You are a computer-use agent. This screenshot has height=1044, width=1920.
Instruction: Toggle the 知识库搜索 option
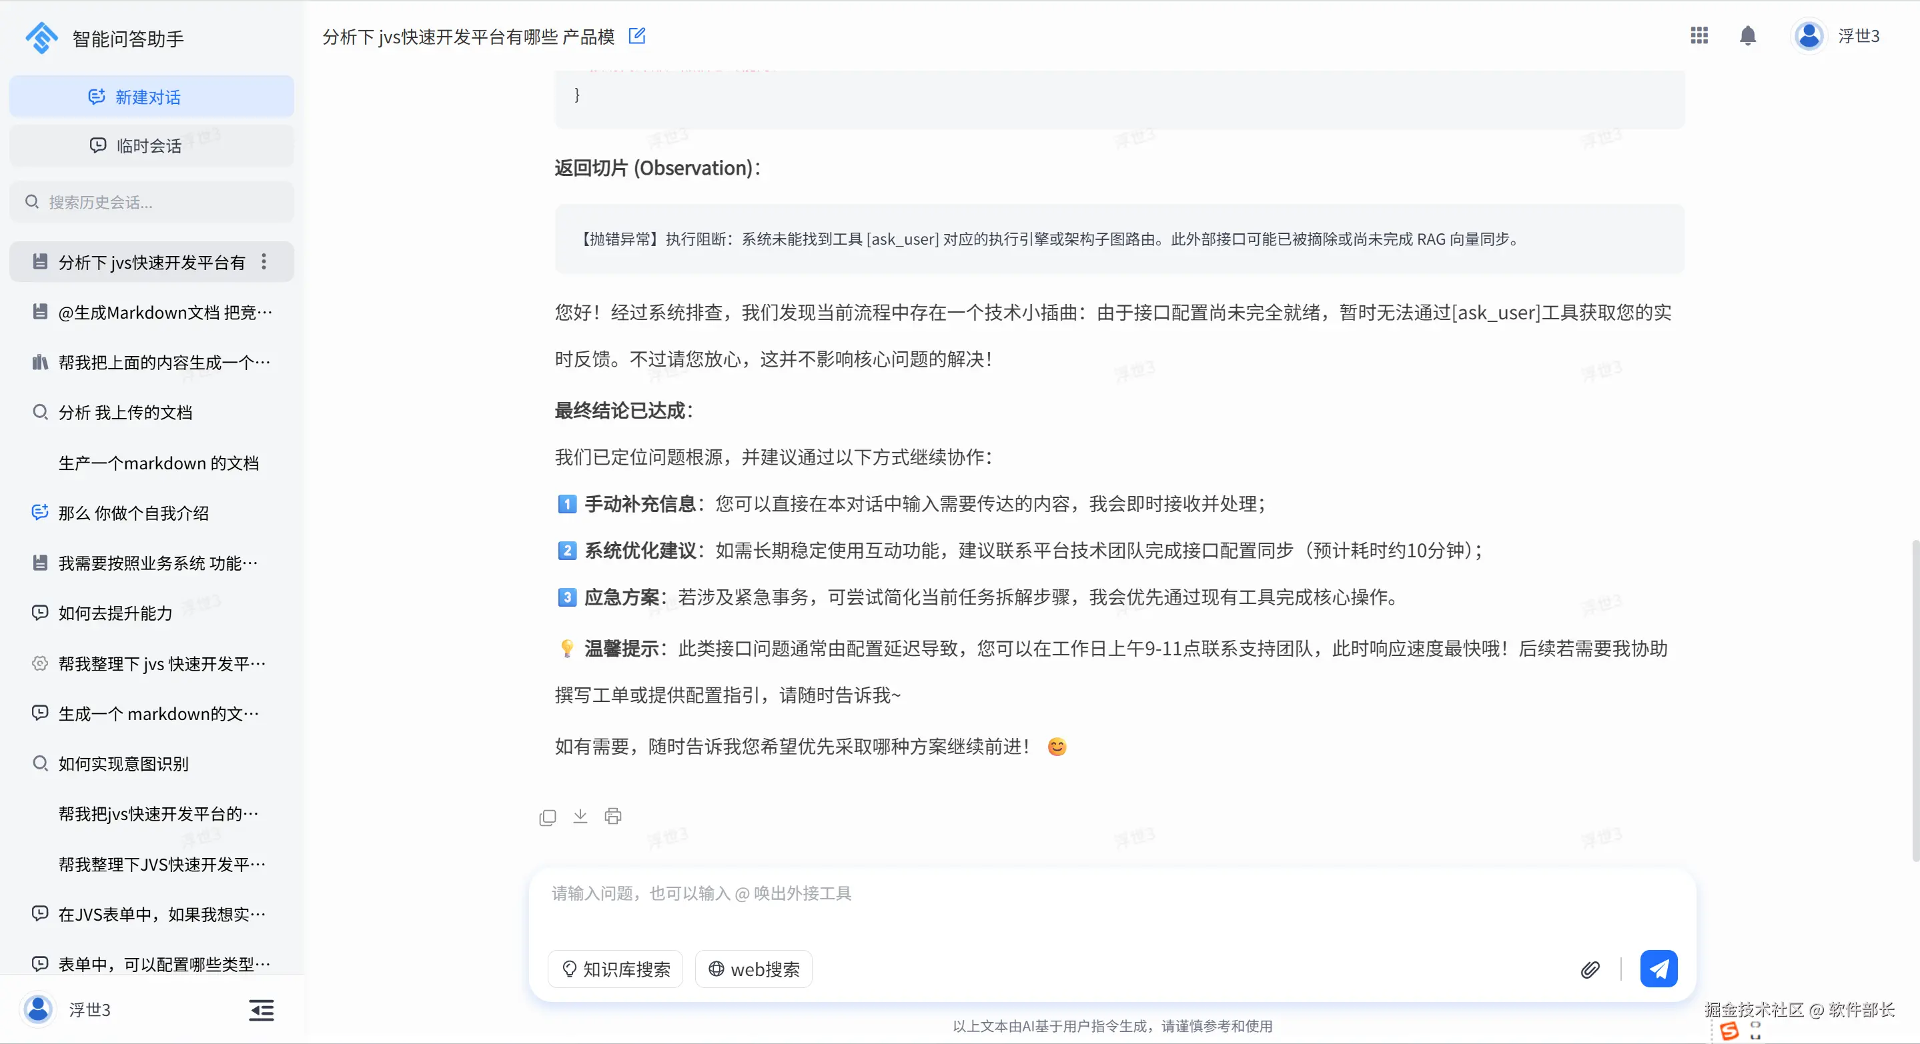point(615,969)
